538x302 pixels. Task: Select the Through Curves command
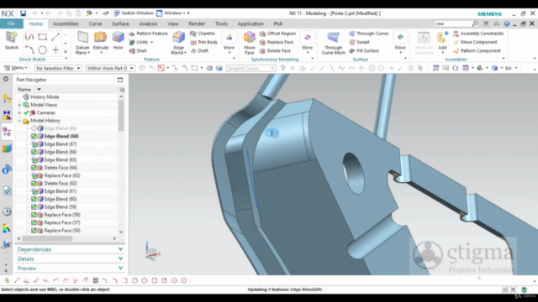click(x=369, y=34)
